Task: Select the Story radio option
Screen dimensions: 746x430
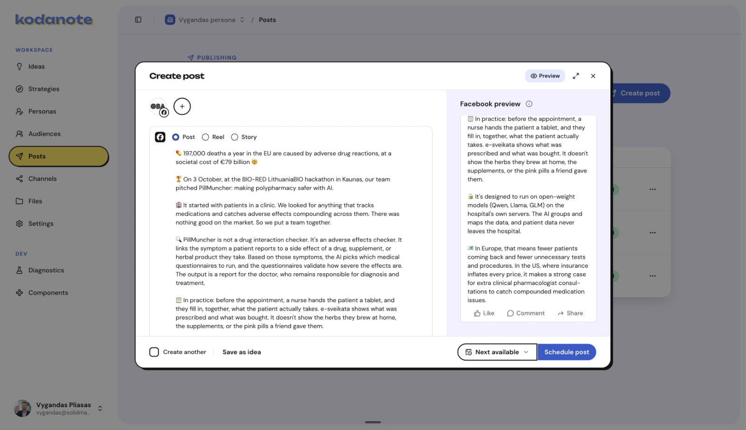Action: click(235, 137)
